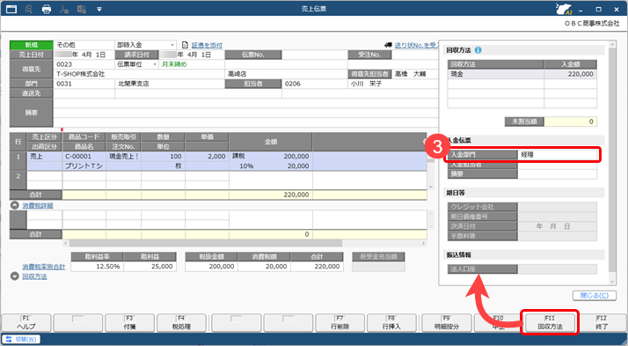Screen dimensions: 628x346
Task: Click the 220,000 入金額 cell
Action: (570, 74)
